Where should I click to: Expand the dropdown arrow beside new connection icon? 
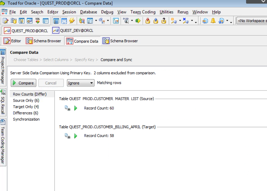coord(180,21)
